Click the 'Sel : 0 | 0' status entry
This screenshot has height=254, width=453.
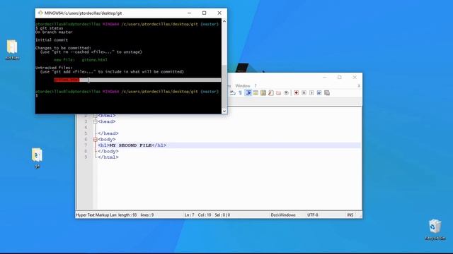coord(222,214)
